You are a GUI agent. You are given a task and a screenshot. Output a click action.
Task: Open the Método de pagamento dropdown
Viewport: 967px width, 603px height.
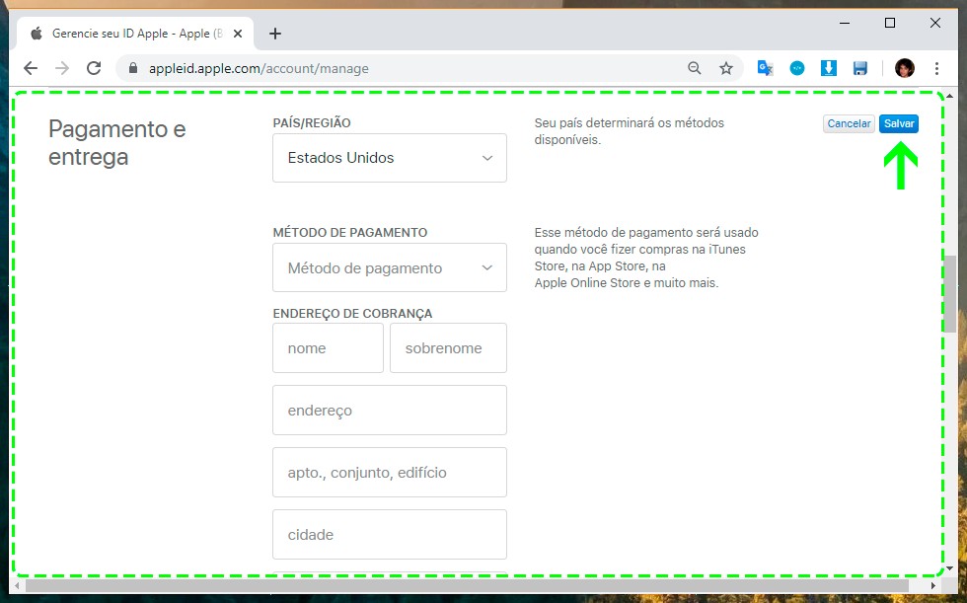[x=390, y=267]
